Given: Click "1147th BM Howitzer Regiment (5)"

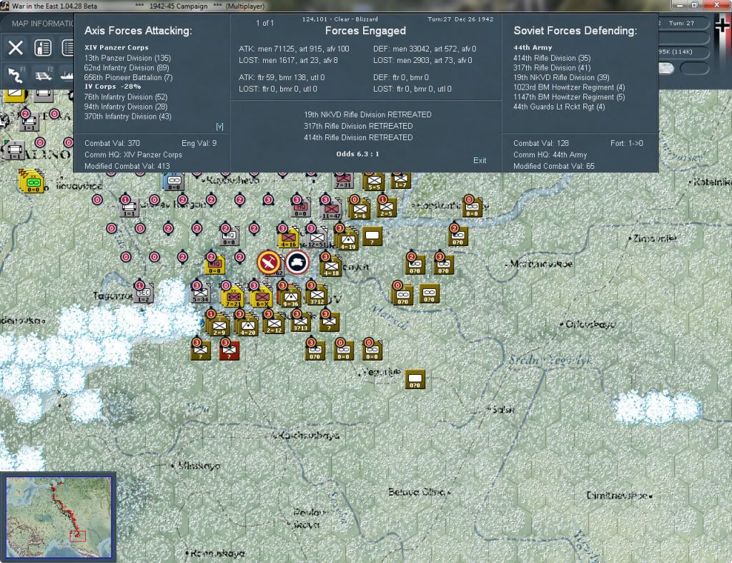Looking at the screenshot, I should (x=569, y=97).
